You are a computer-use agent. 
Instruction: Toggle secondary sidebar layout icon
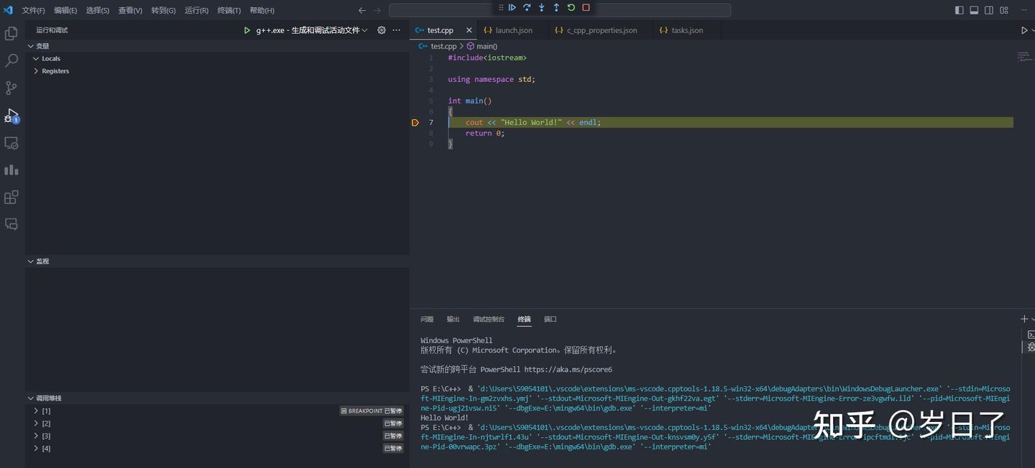(989, 10)
